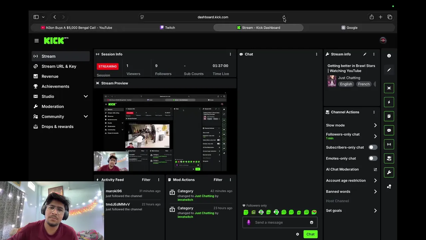Toggle the stream preview widget icon in sidebar

pyautogui.click(x=389, y=88)
